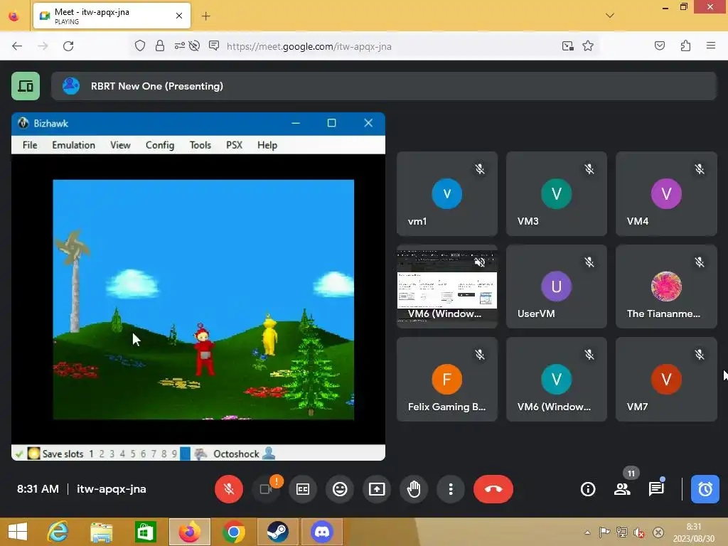The width and height of the screenshot is (728, 546).
Task: Open the Tools menu in Bizhawk
Action: pos(200,145)
